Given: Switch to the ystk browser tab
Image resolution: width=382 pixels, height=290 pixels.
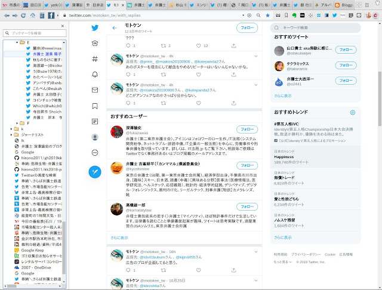Looking at the screenshot, I should [x=53, y=5].
